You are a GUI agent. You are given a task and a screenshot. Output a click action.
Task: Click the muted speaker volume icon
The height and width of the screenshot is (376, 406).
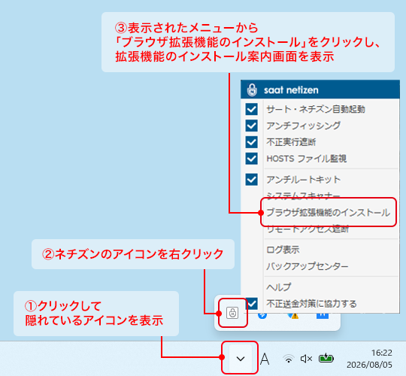[x=306, y=359]
